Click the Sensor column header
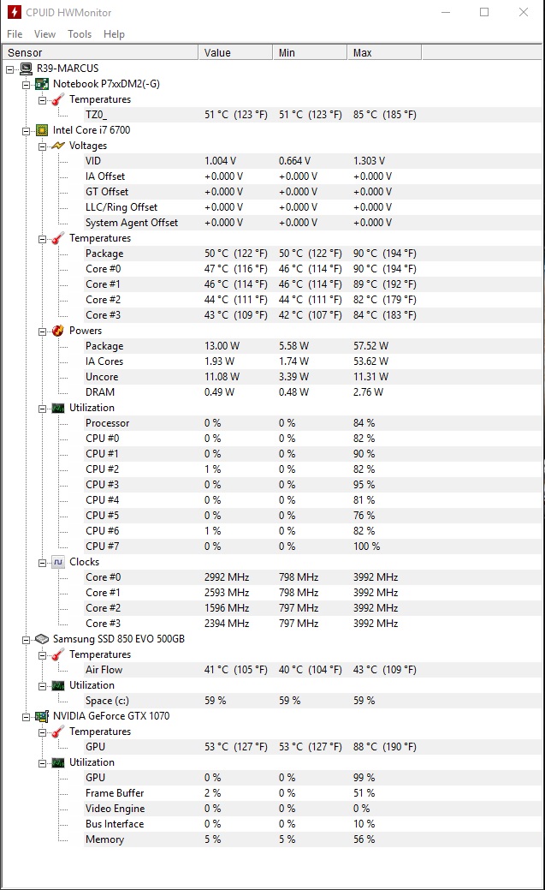Viewport: 545px width, 890px height. click(x=100, y=53)
